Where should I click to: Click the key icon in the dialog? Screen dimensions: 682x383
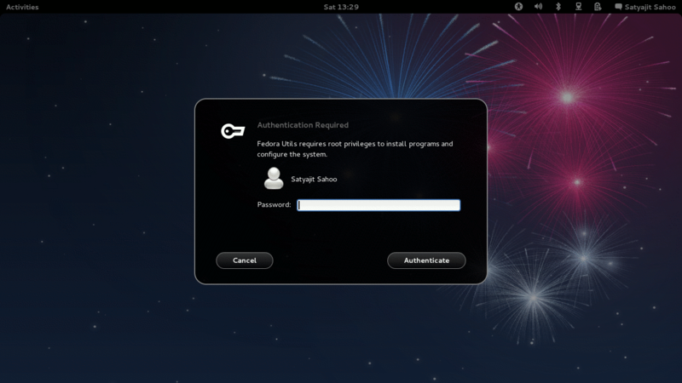click(x=233, y=131)
